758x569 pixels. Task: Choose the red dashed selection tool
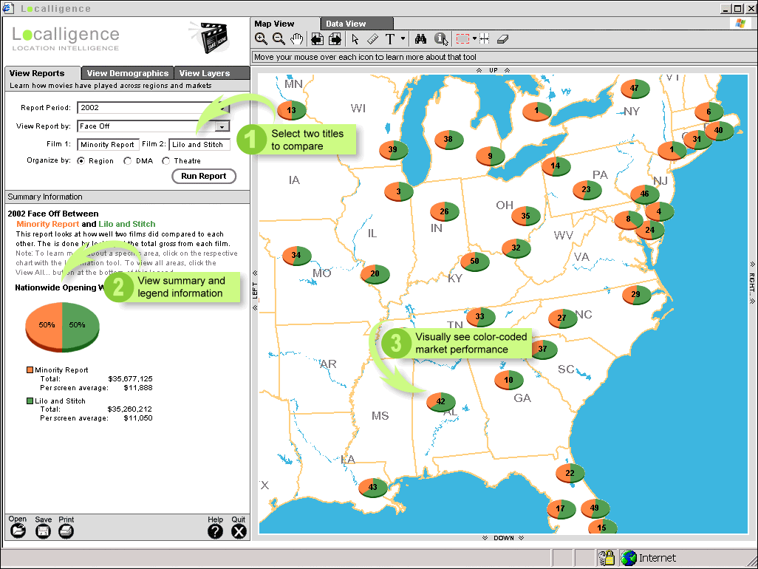462,39
